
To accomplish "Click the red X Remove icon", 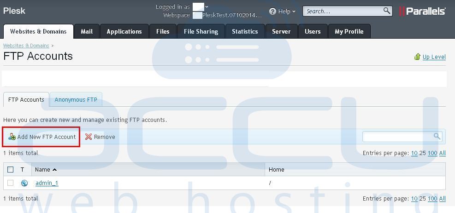I will (x=89, y=137).
